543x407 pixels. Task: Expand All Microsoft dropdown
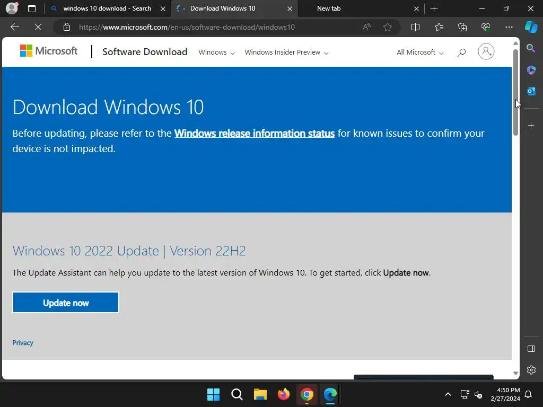pos(420,52)
